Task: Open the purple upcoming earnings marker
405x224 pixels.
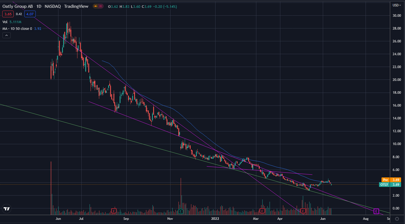Action: click(x=376, y=211)
